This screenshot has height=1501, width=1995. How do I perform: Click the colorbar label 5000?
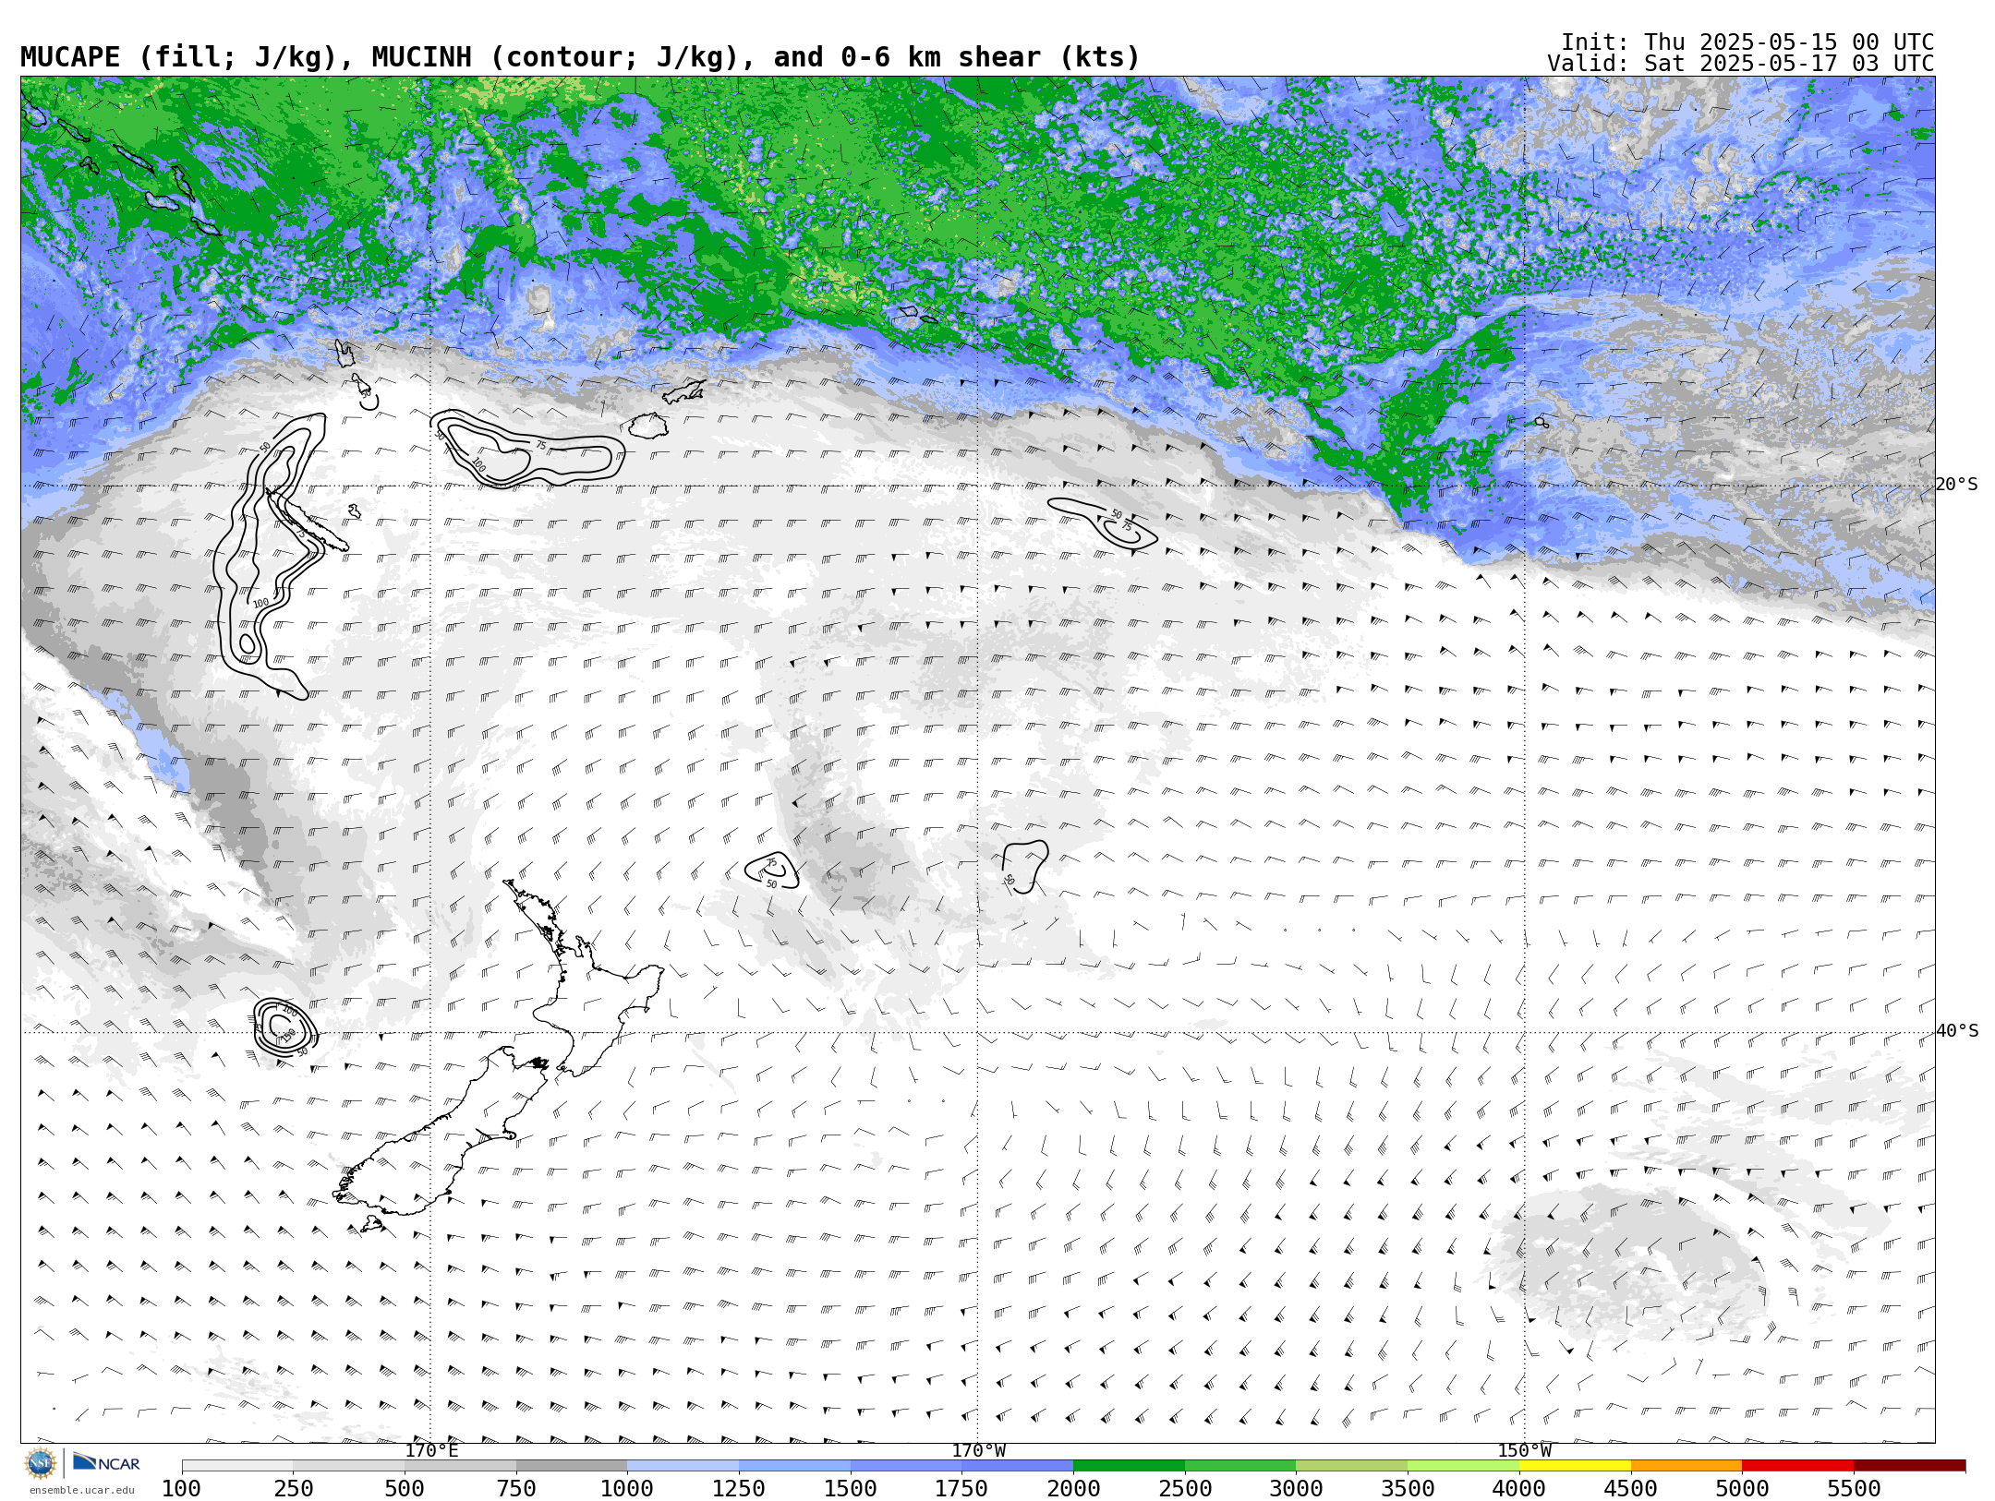point(1742,1488)
